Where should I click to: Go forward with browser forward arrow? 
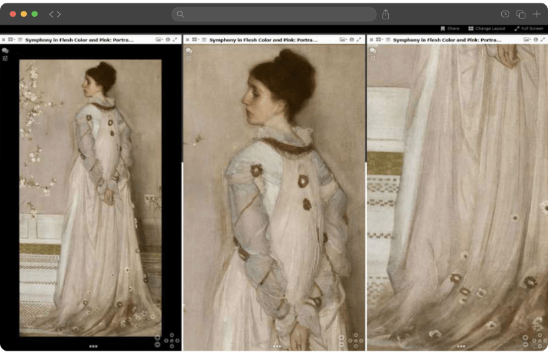pyautogui.click(x=59, y=14)
